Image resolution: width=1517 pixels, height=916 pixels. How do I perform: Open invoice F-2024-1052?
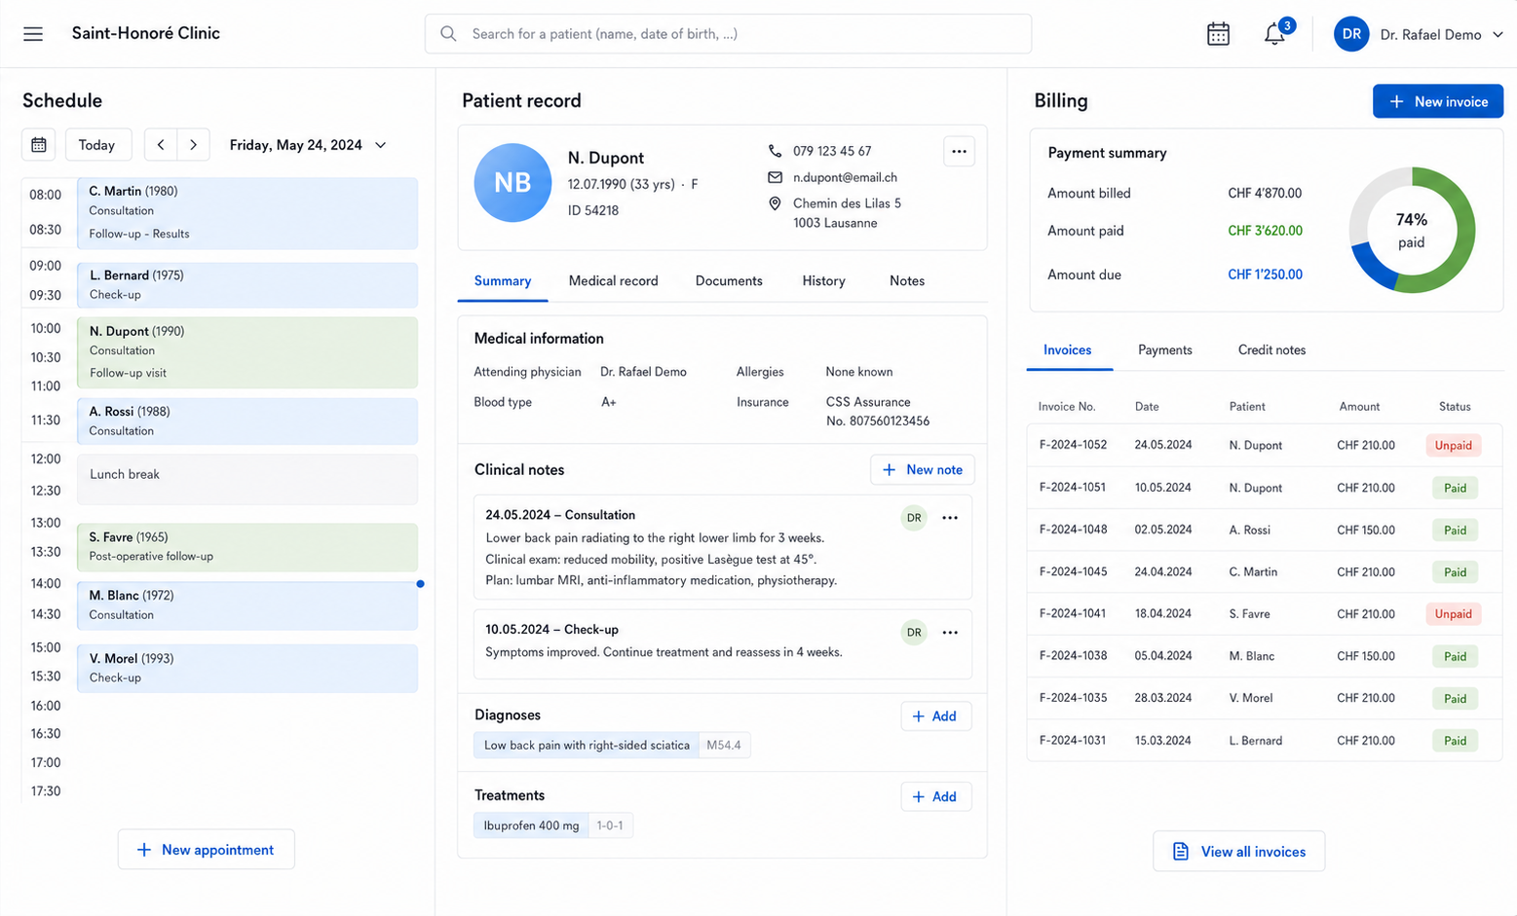click(x=1265, y=446)
